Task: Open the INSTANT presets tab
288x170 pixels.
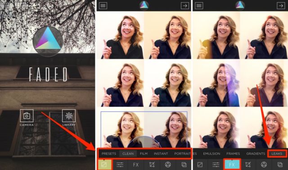Action: (161, 153)
